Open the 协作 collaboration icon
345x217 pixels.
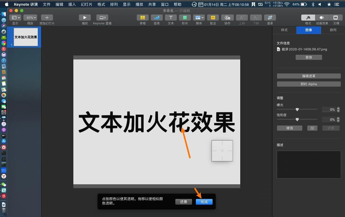click(x=227, y=18)
